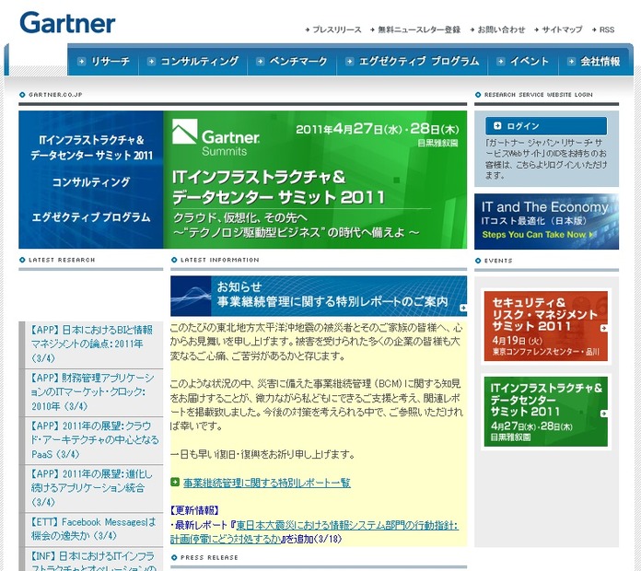Click the plus icon beside リサーチ
The width and height of the screenshot is (641, 571).
click(81, 62)
